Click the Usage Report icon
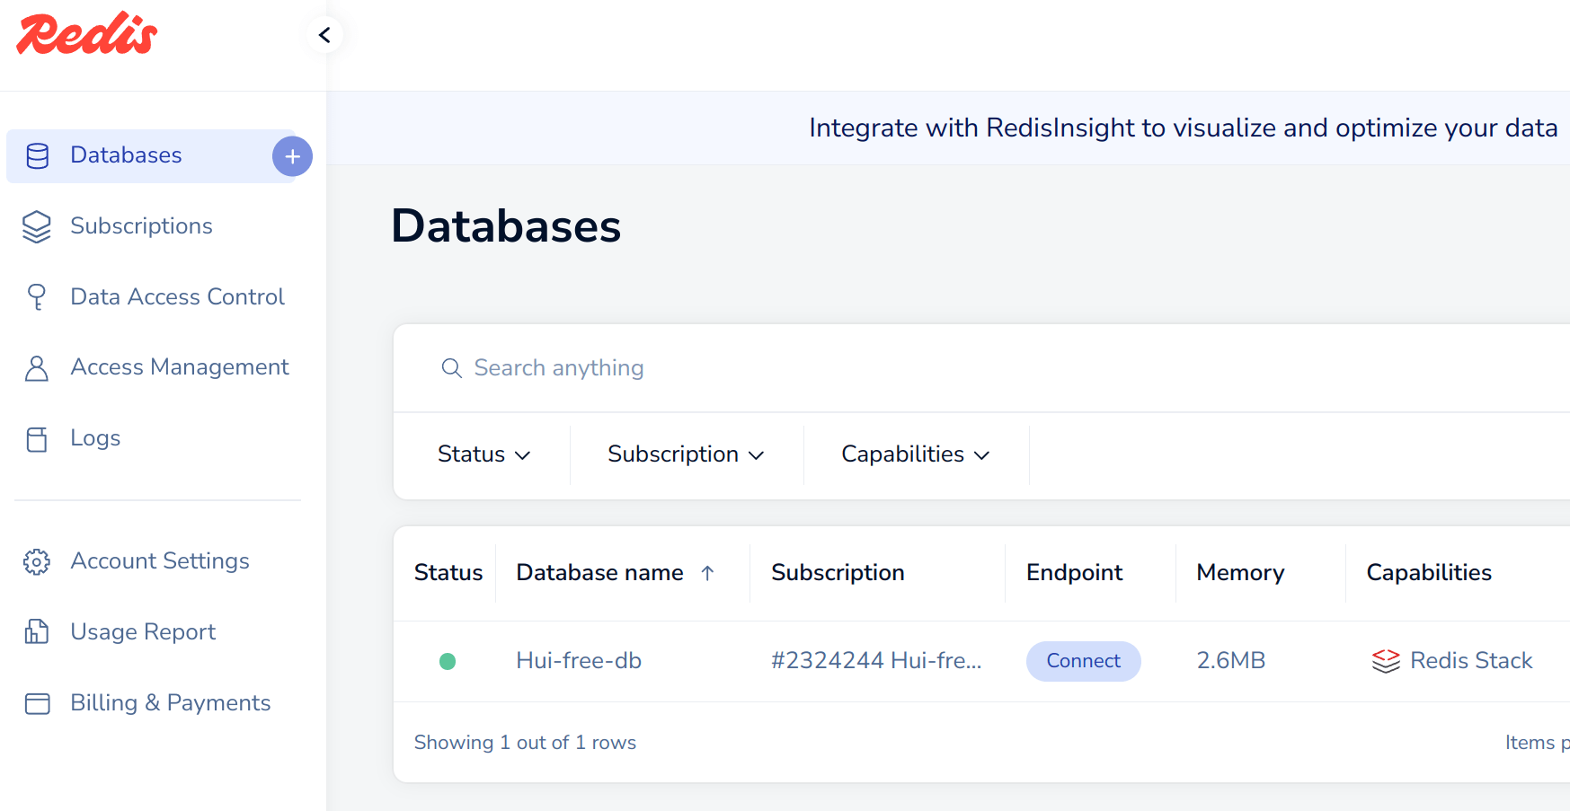1570x811 pixels. (x=37, y=632)
